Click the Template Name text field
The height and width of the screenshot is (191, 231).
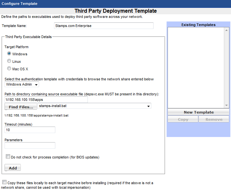coord(103,26)
